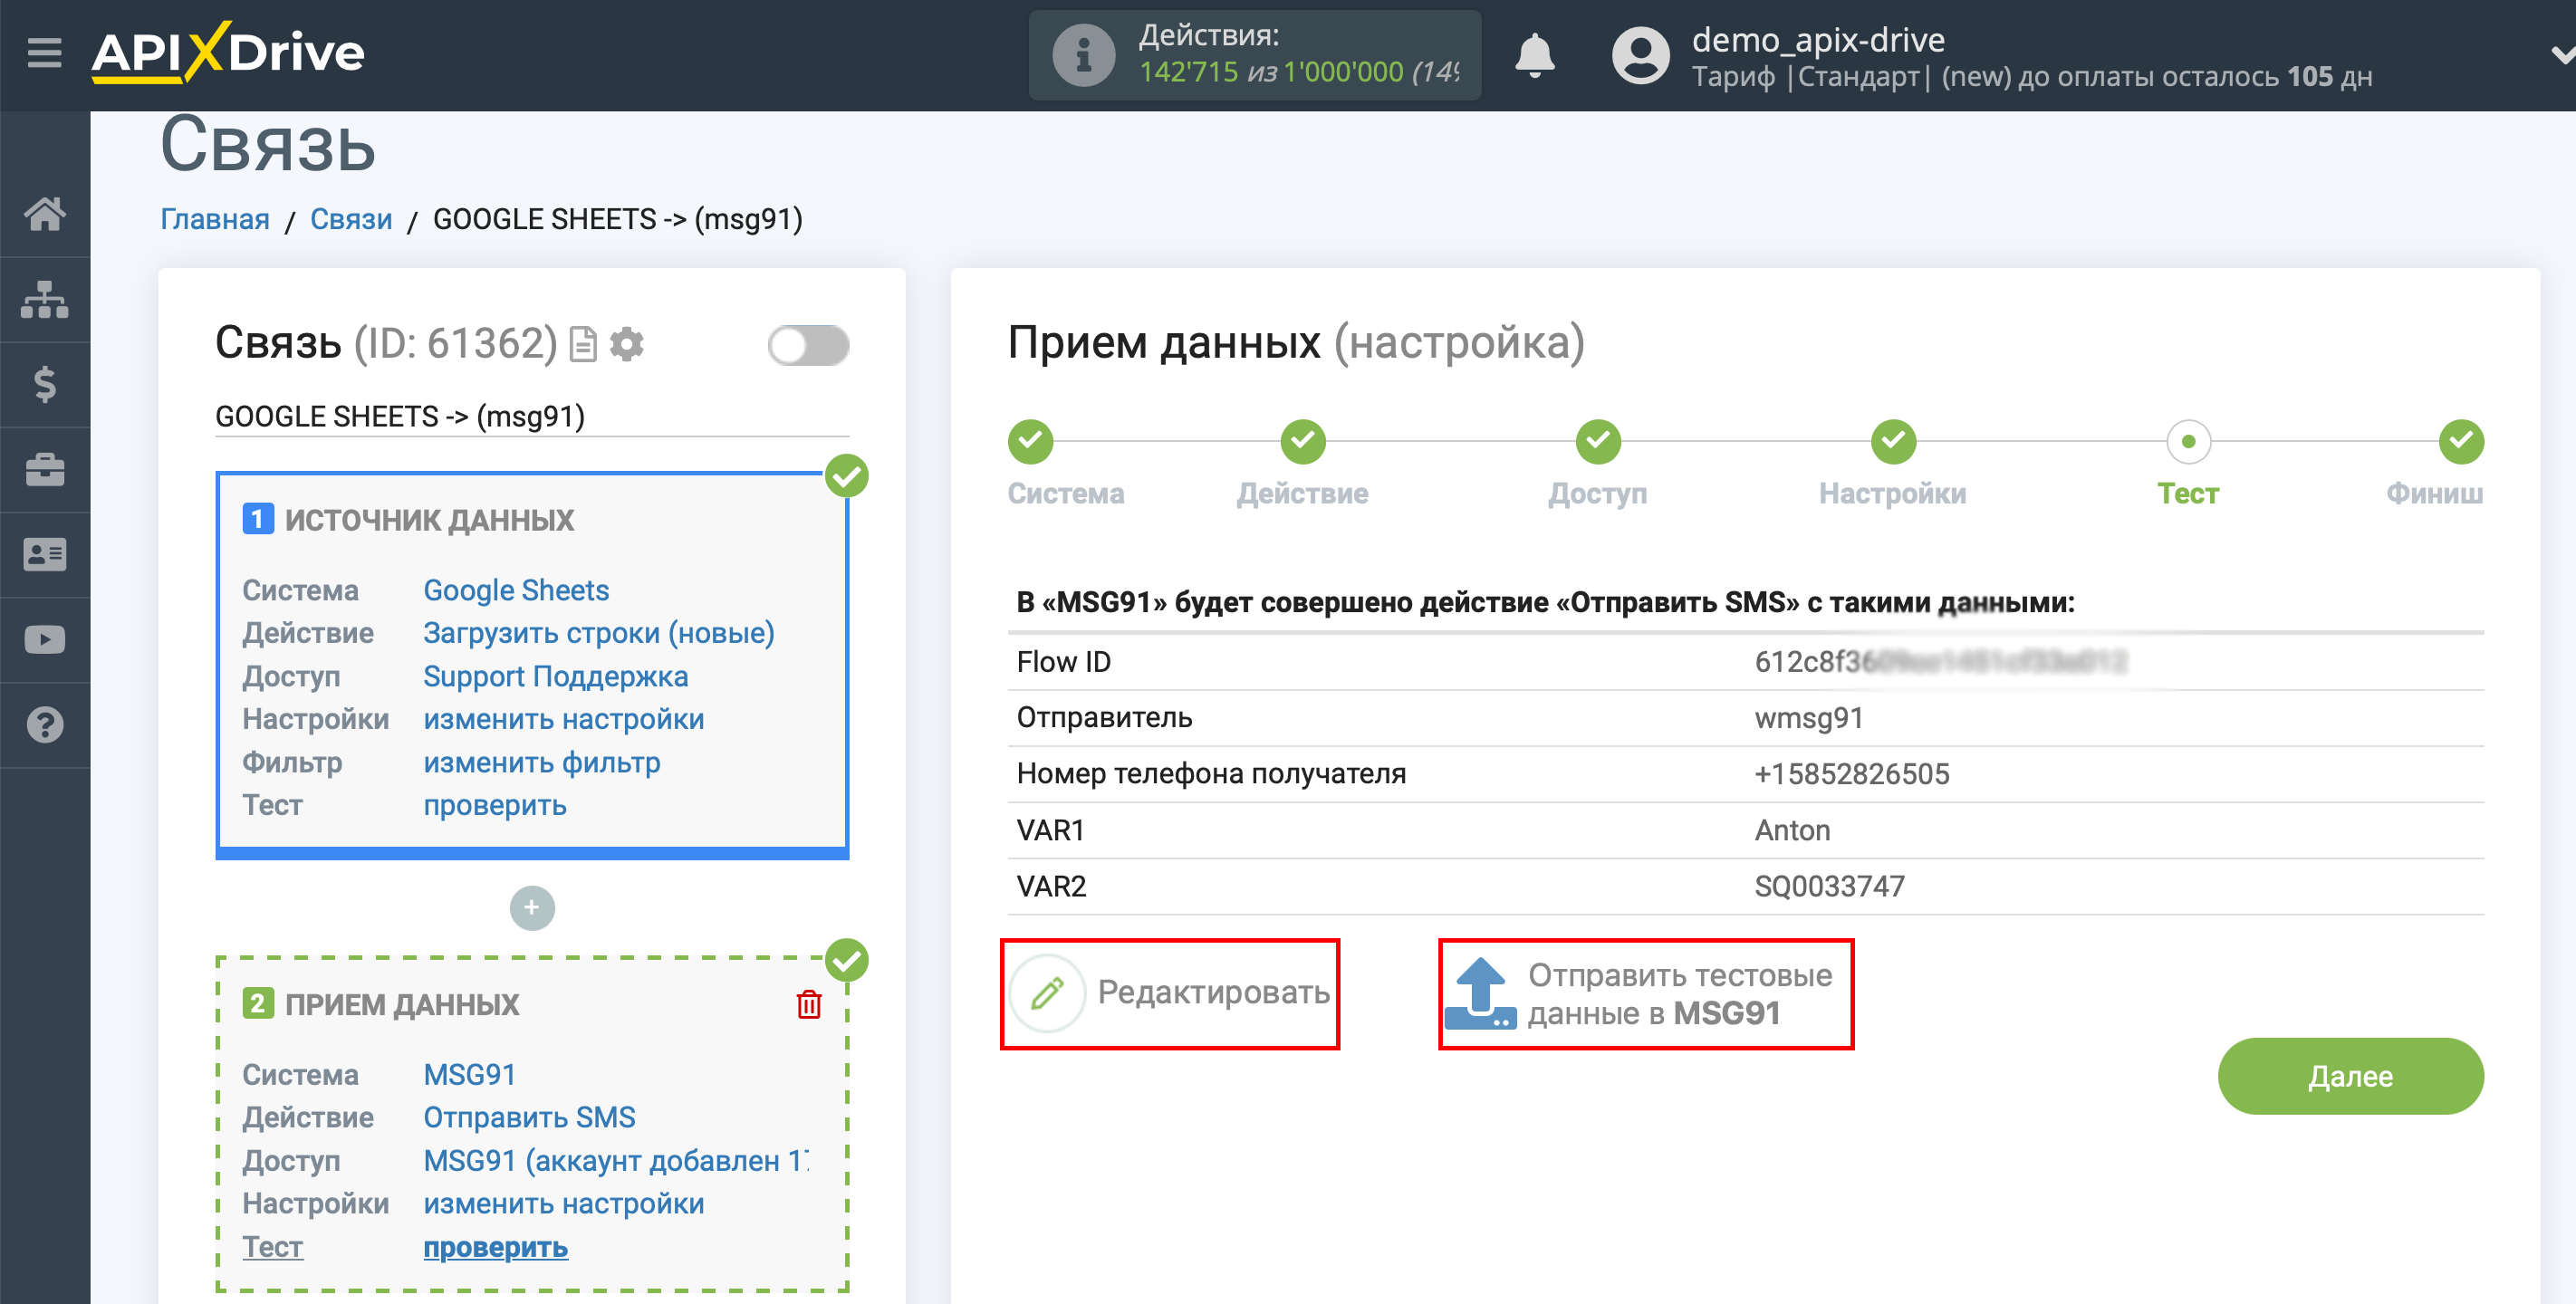The height and width of the screenshot is (1304, 2576).
Task: Click the plus button between blocks
Action: click(532, 907)
